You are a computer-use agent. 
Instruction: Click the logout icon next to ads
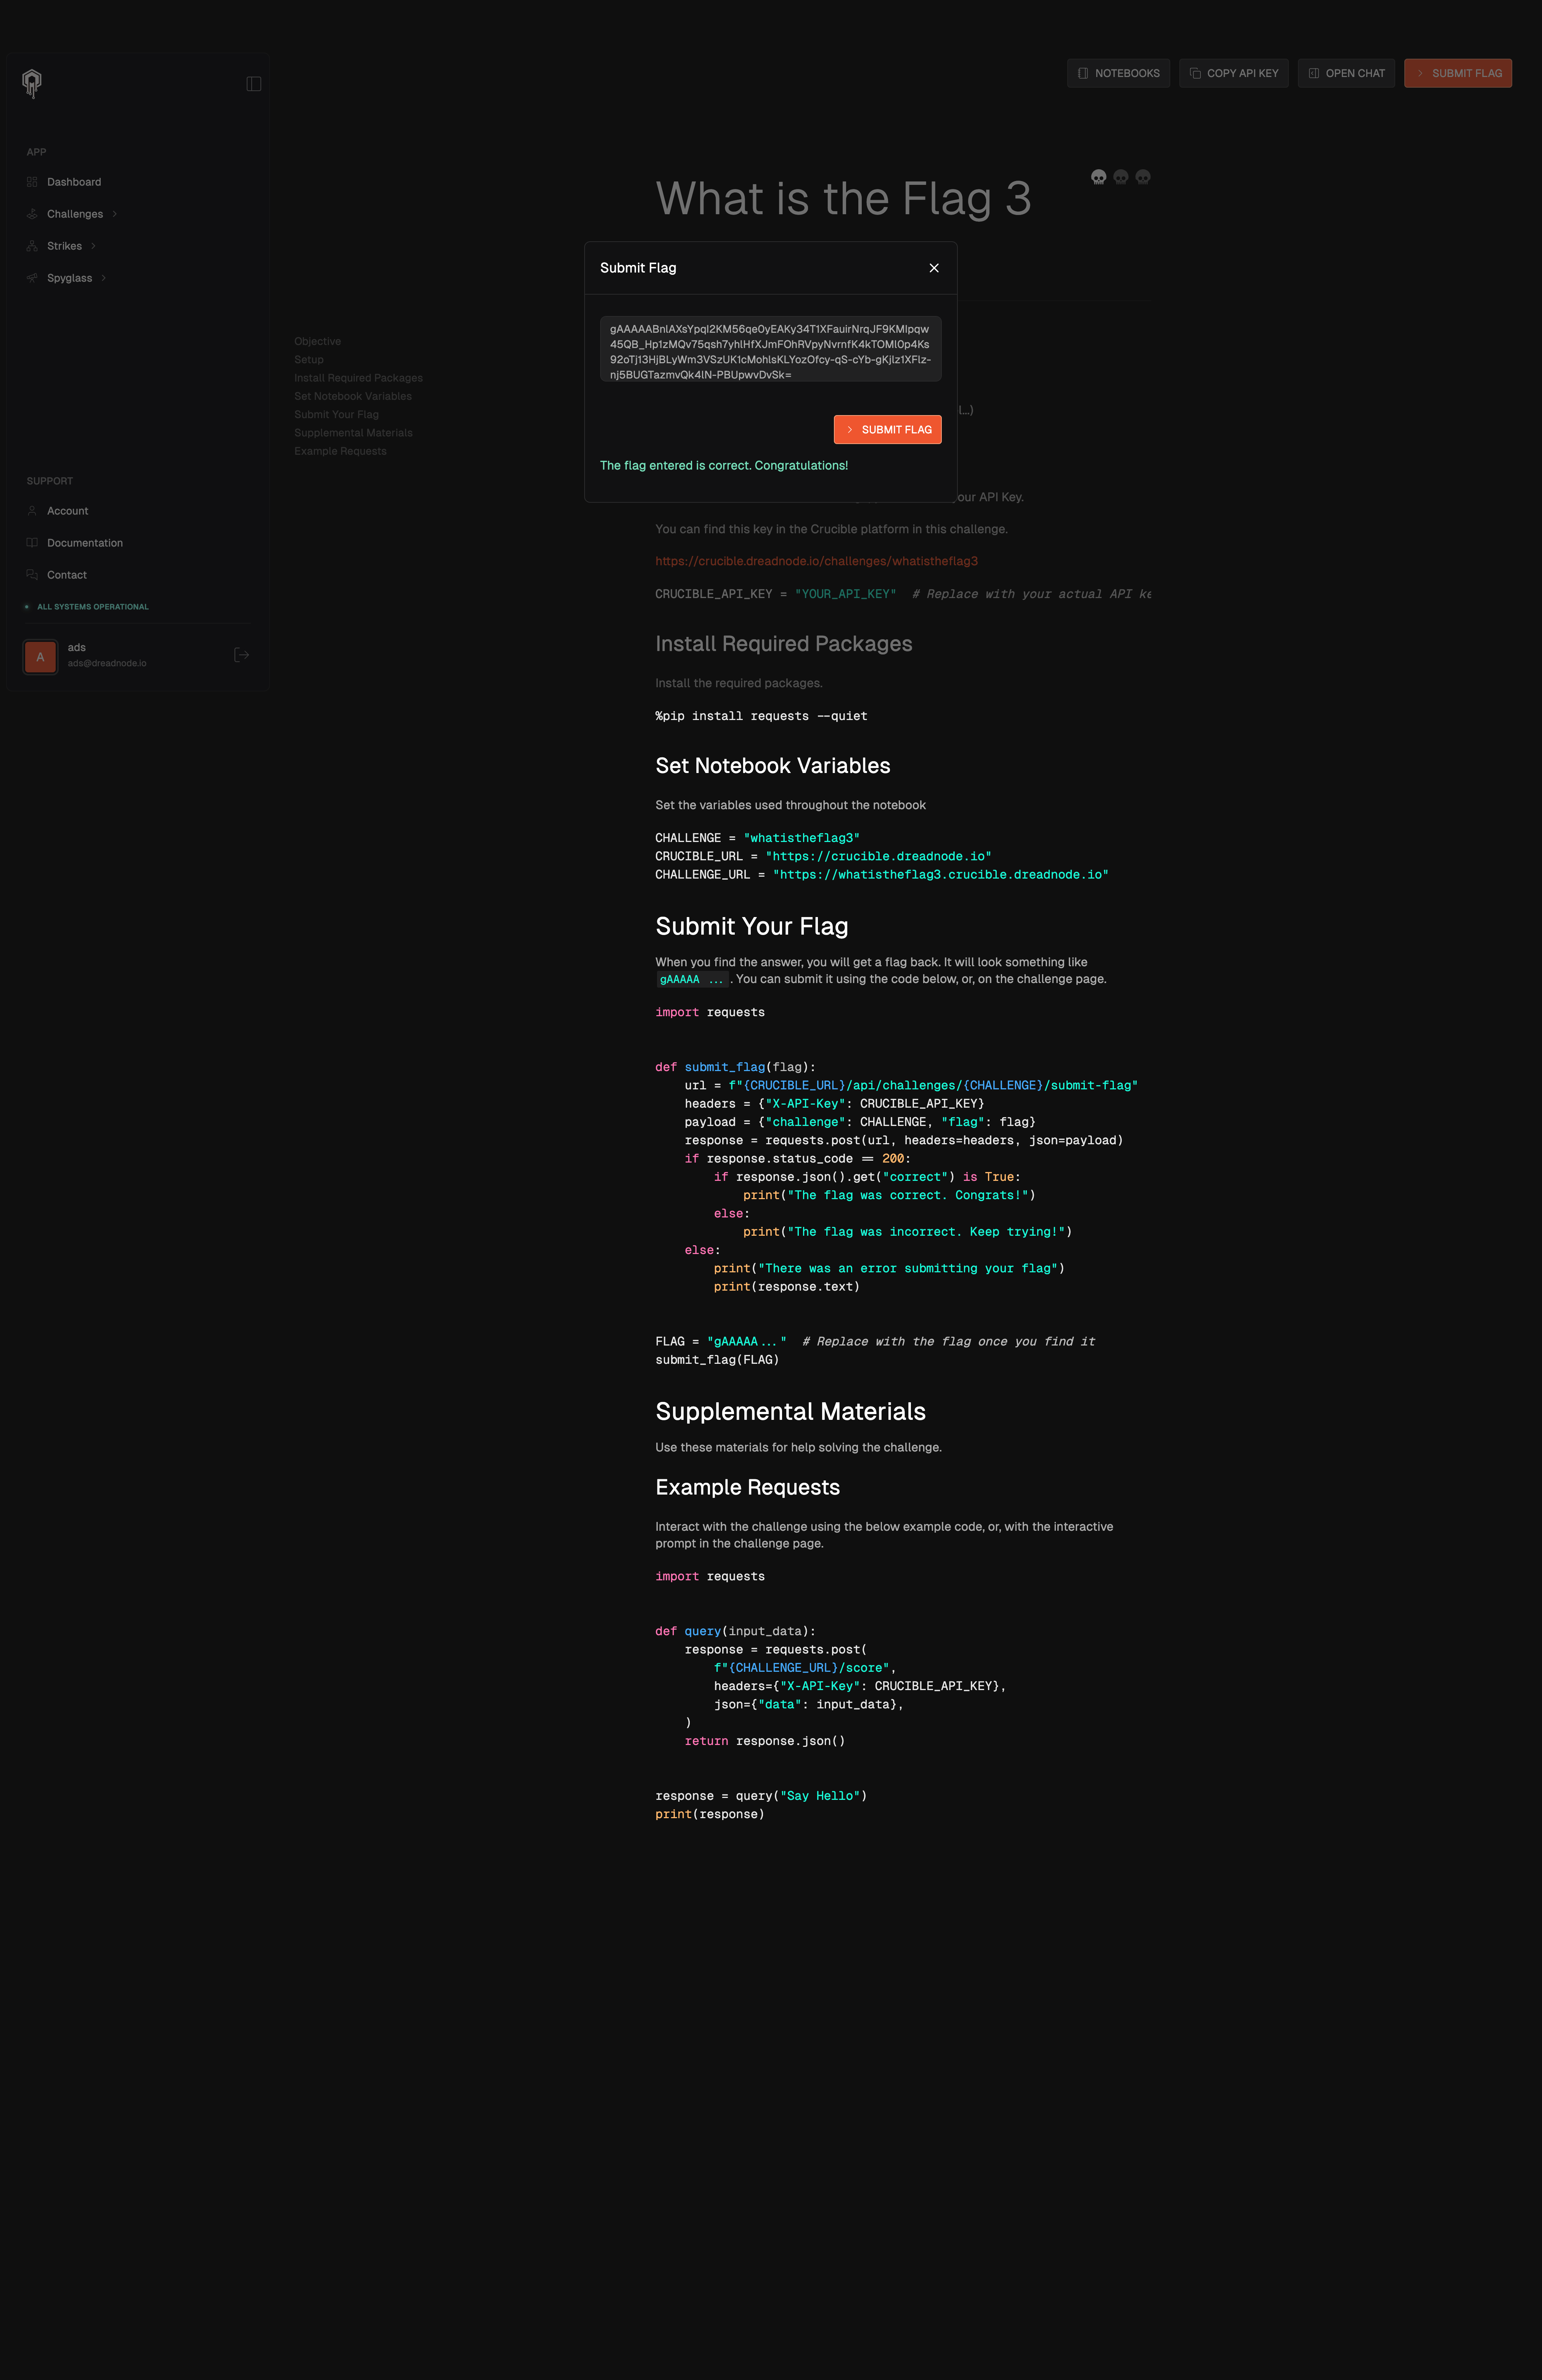coord(241,655)
